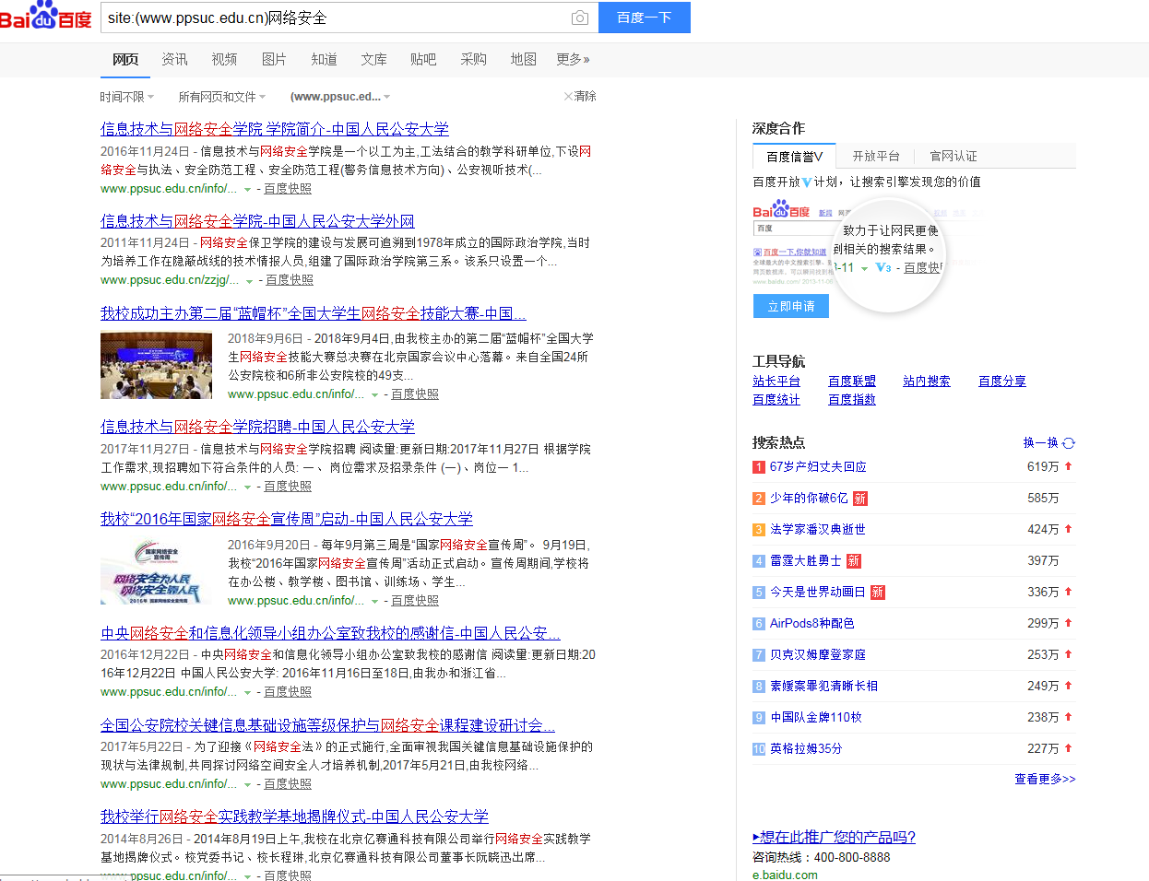Viewport: 1149px width, 881px height.
Task: Click 想在此推广您的产品吗? link
Action: click(835, 838)
